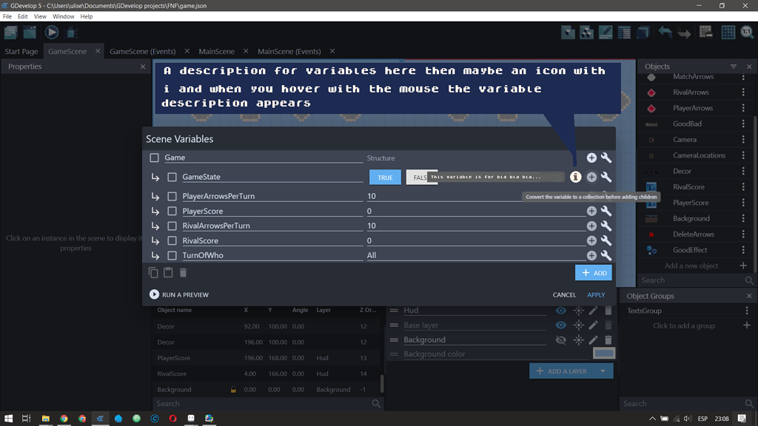
Task: Click the plus icon next to RivalScore variable
Action: [591, 240]
